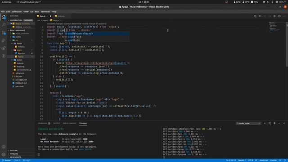Click the round clock icon in editor toolbar
This screenshot has height=162, width=288.
tap(274, 16)
